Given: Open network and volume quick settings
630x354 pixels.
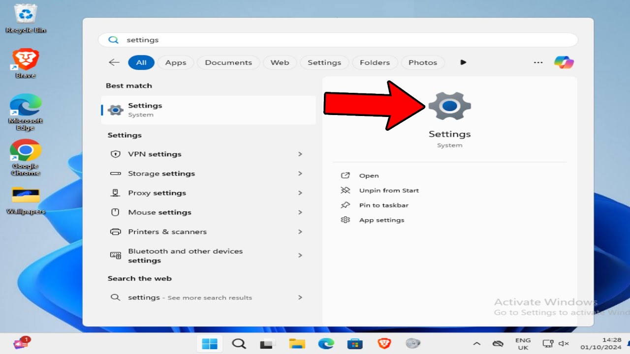Looking at the screenshot, I should 556,344.
